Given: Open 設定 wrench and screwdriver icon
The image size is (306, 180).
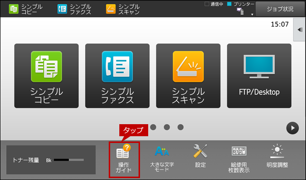Looking at the screenshot, I should click(200, 156).
